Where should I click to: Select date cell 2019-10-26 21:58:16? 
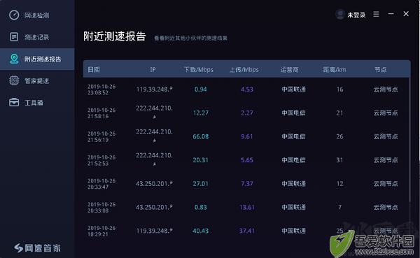coord(101,113)
